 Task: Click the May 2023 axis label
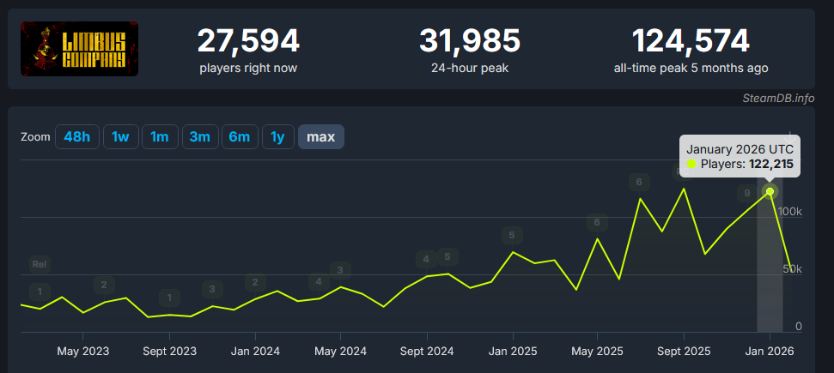(83, 352)
